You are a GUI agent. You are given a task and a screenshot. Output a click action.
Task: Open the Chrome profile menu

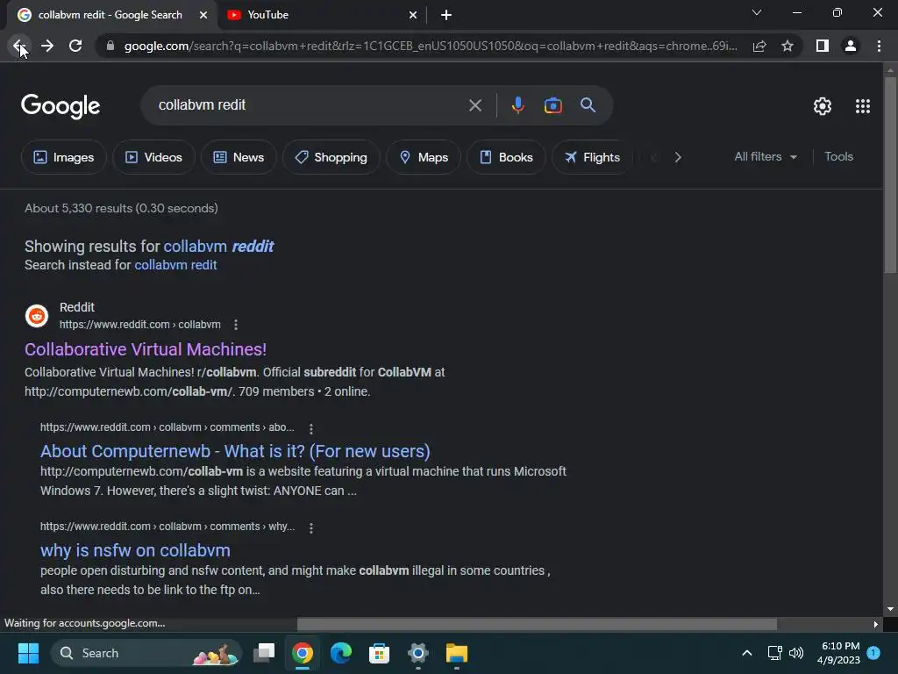point(851,46)
